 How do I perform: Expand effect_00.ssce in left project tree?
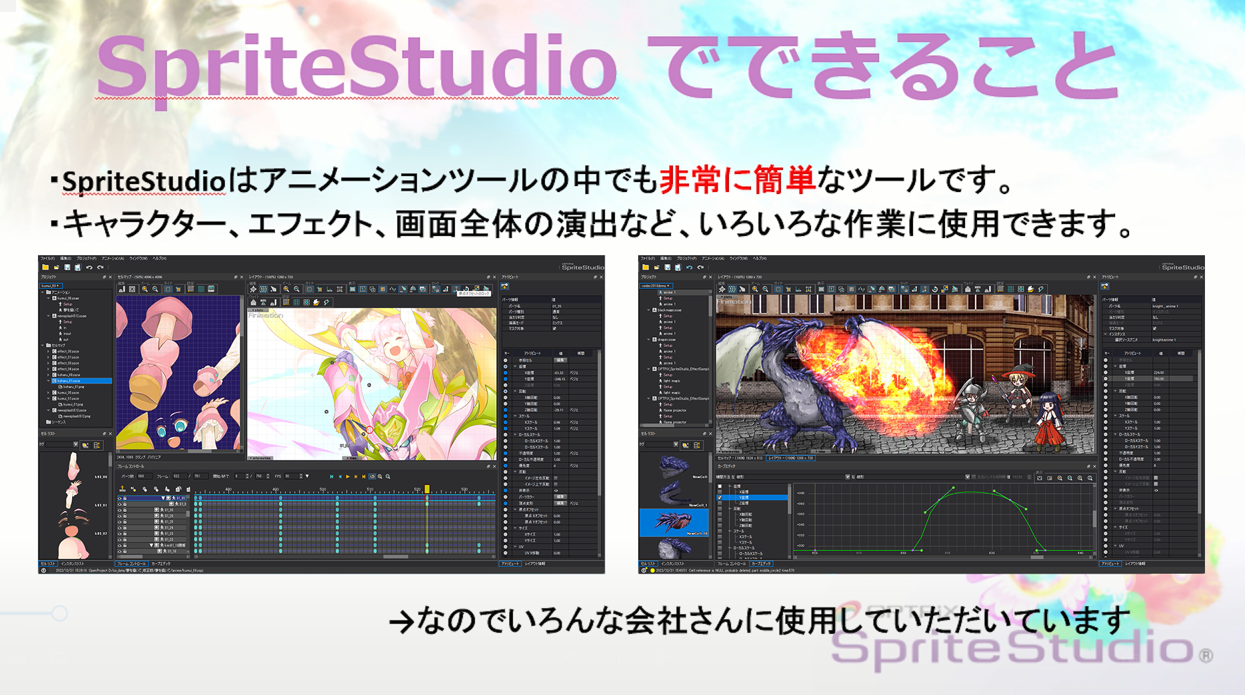pos(49,351)
